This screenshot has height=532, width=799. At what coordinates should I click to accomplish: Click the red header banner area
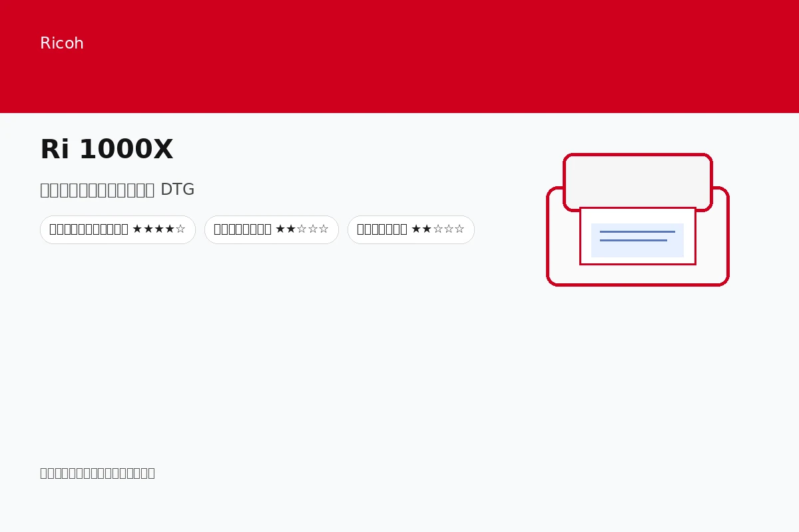[x=400, y=57]
